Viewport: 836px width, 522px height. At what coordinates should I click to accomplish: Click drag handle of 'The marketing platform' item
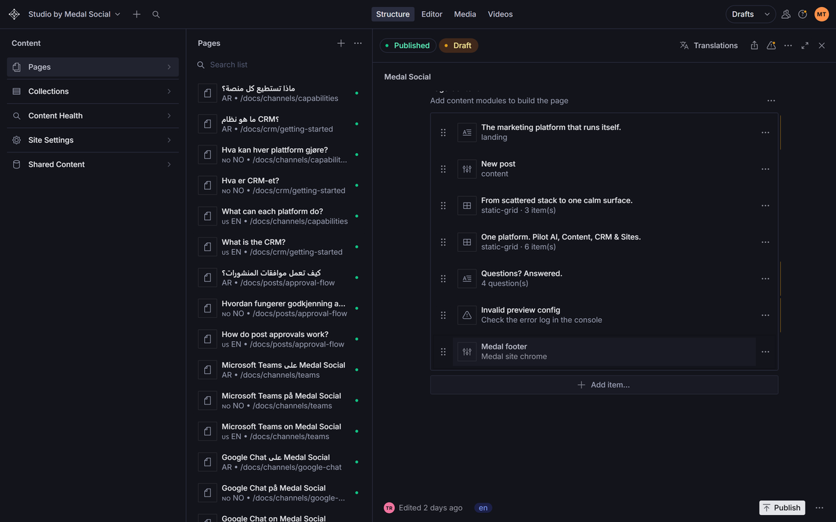tap(443, 132)
